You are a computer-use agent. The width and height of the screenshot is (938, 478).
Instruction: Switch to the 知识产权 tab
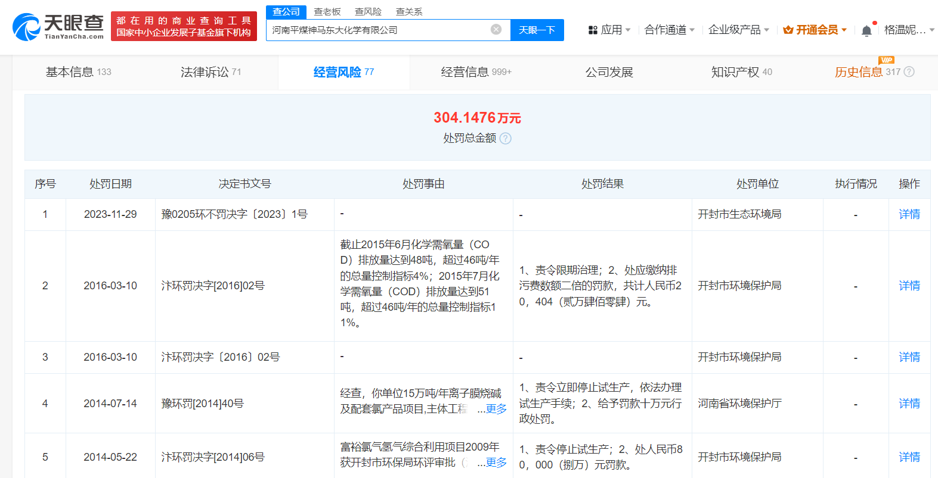pyautogui.click(x=741, y=72)
